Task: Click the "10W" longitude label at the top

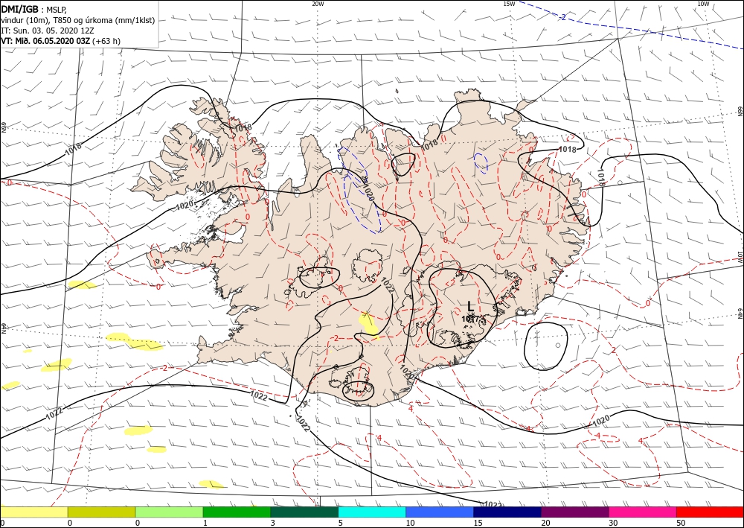Action: 703,4
